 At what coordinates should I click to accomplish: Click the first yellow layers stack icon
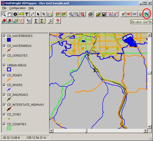point(57,14)
